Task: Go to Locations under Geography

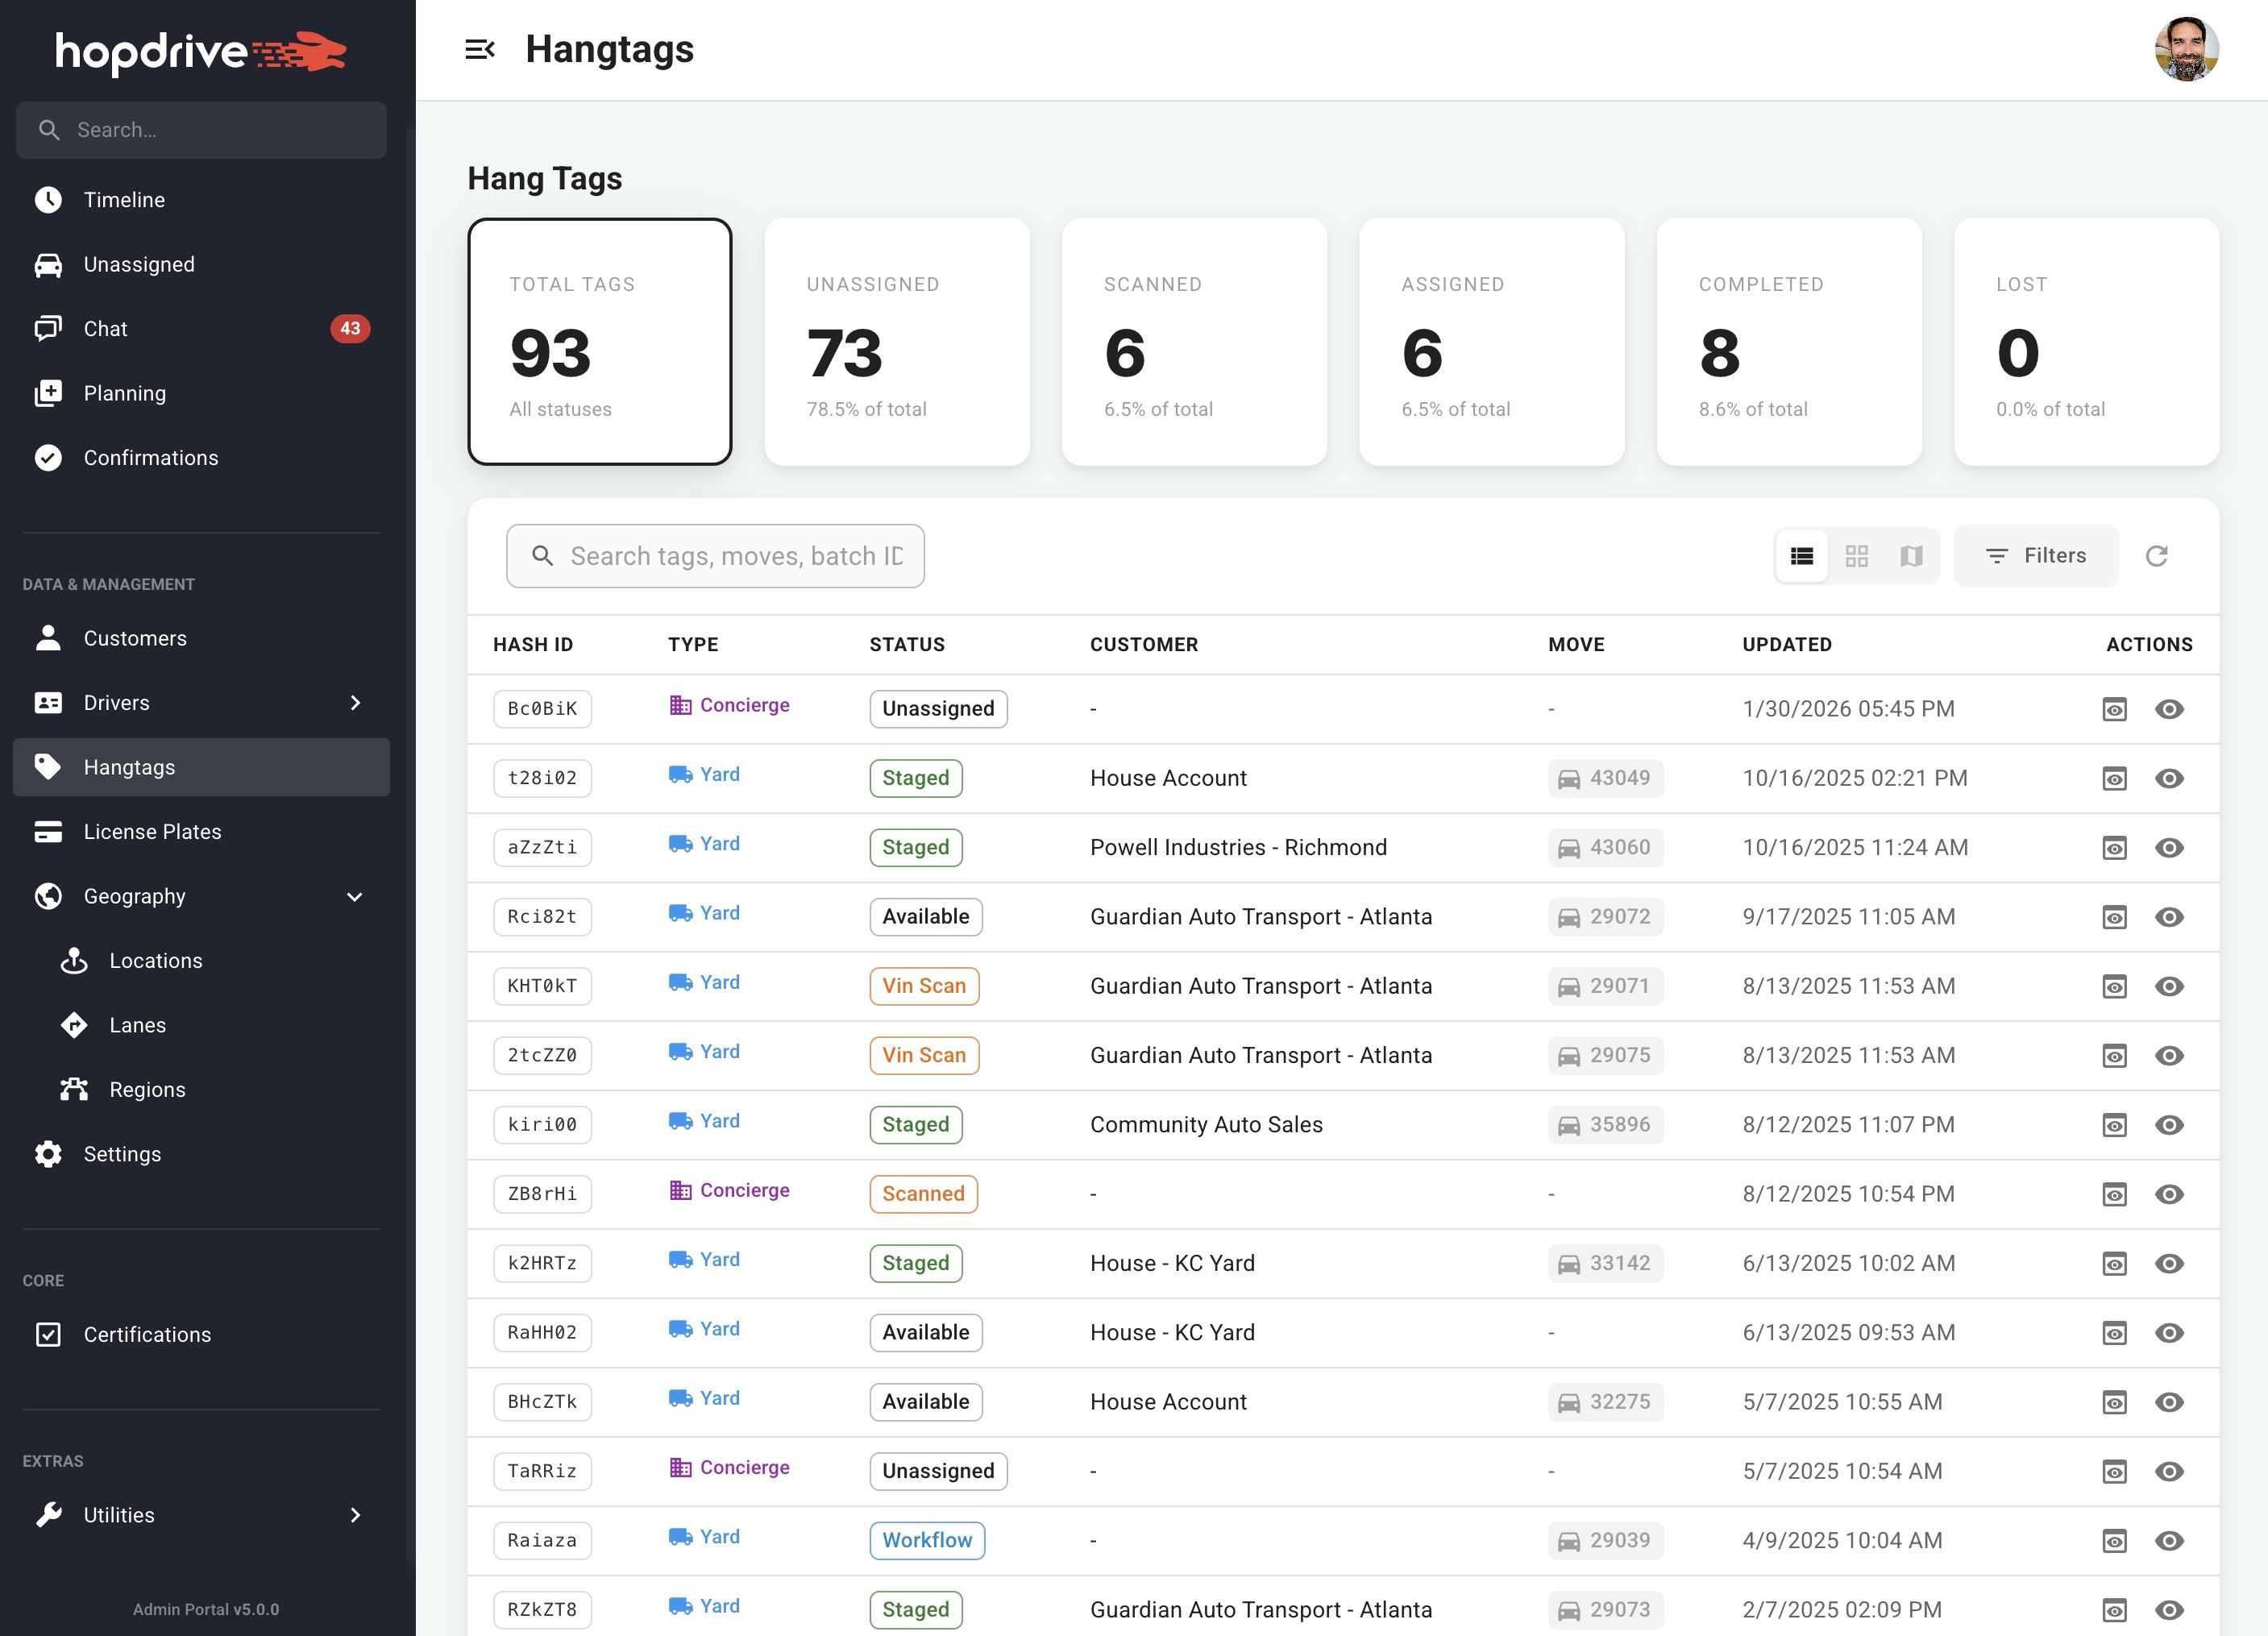Action: click(155, 961)
